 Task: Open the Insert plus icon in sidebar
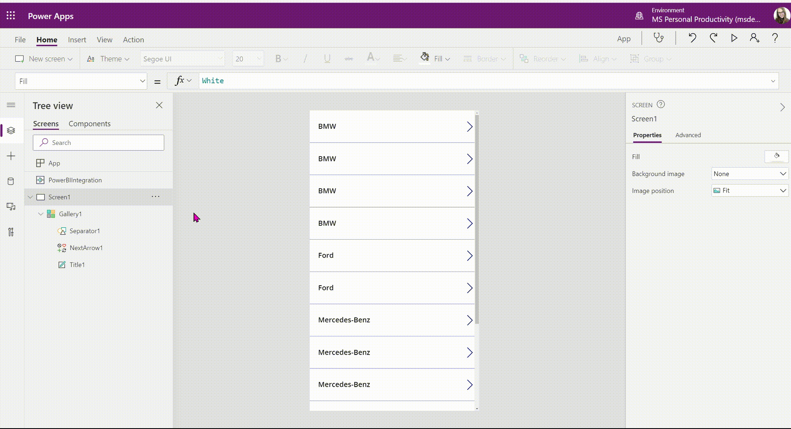pos(11,156)
